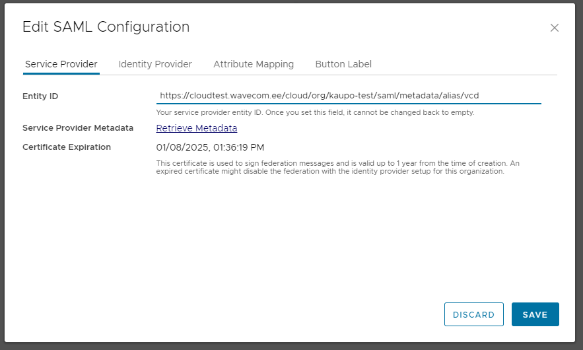583x350 pixels.
Task: Select the Button Label tab
Action: [343, 64]
